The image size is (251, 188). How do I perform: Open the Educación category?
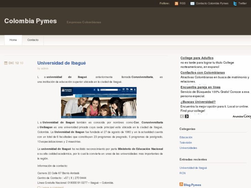point(186,137)
